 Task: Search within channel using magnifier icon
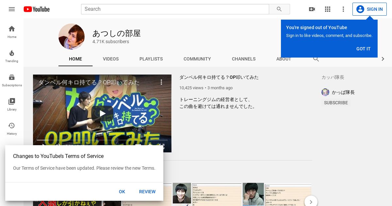(x=316, y=59)
